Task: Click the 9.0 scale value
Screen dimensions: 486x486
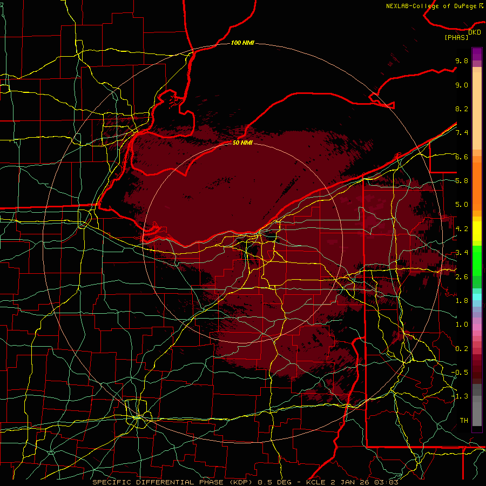Action: 462,85
